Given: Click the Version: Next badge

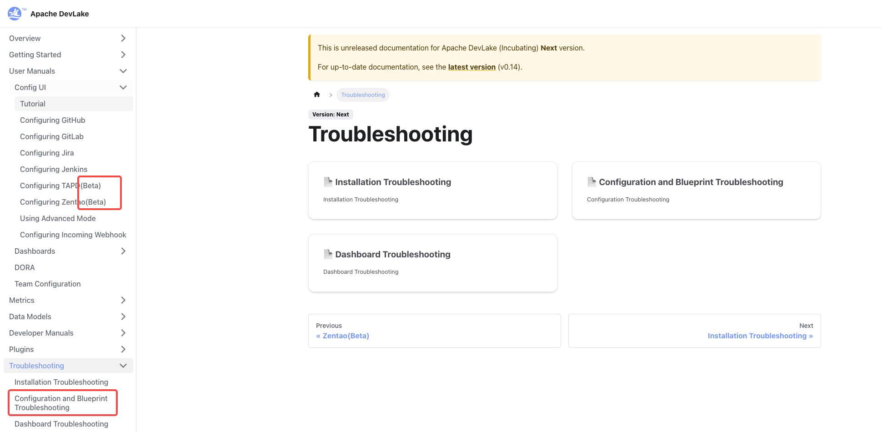Looking at the screenshot, I should point(331,114).
